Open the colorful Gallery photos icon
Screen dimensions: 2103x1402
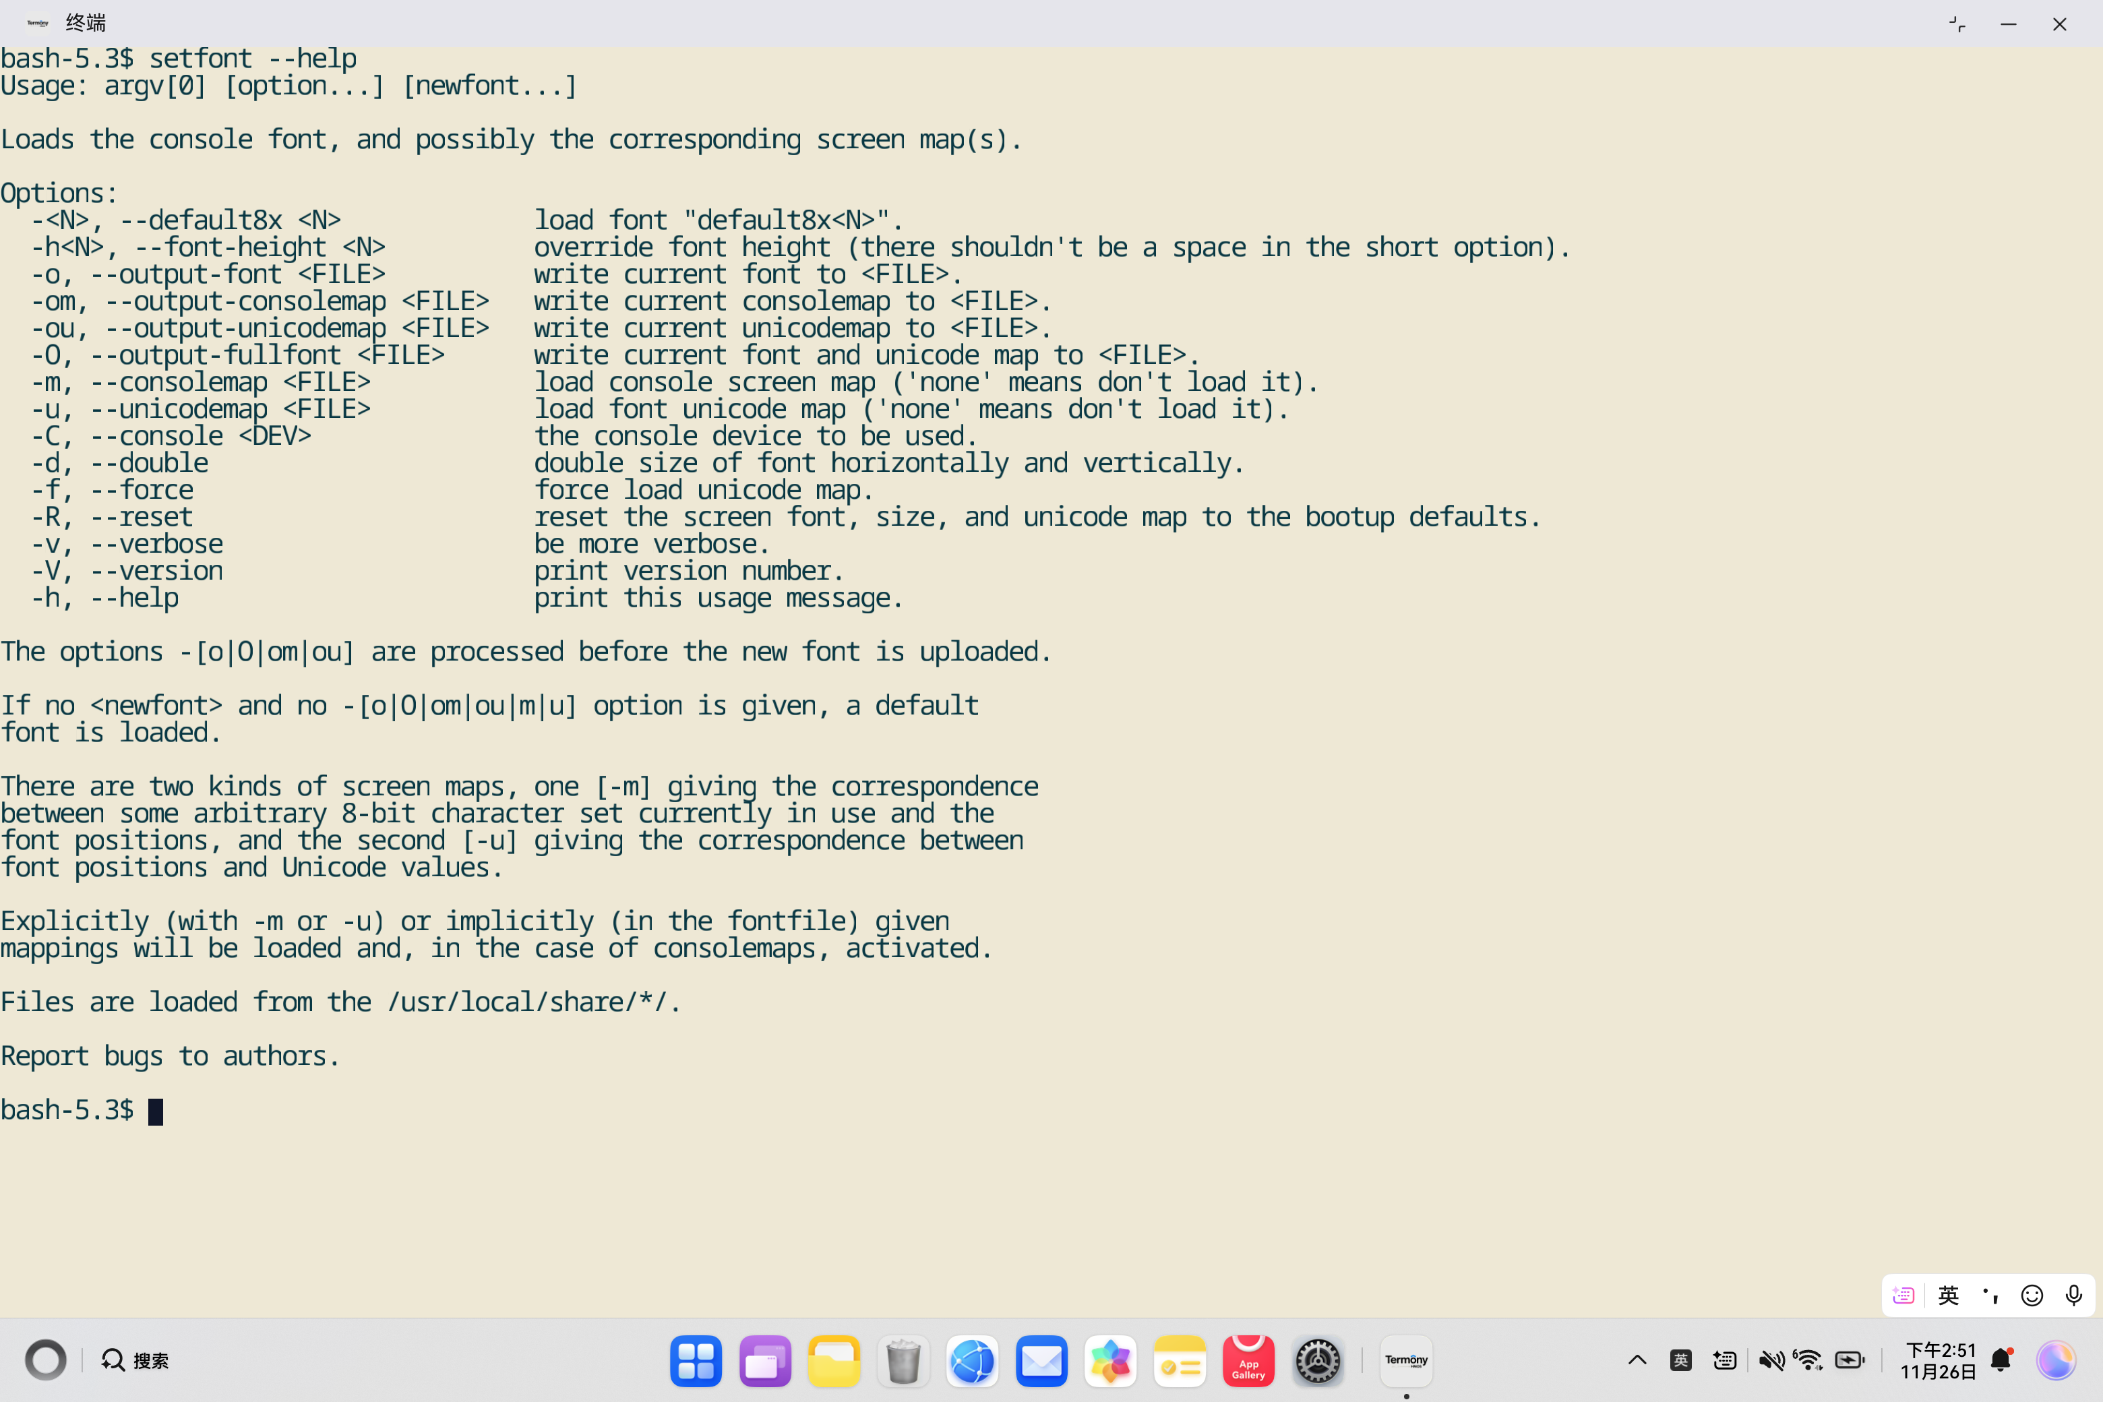click(1111, 1361)
